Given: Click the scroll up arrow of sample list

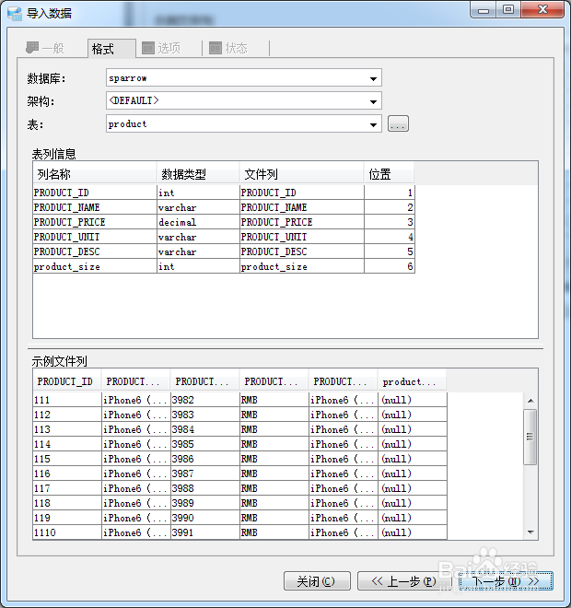Looking at the screenshot, I should pyautogui.click(x=530, y=401).
